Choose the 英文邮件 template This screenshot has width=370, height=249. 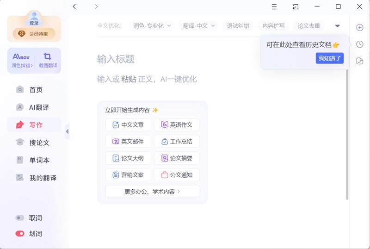pyautogui.click(x=128, y=141)
